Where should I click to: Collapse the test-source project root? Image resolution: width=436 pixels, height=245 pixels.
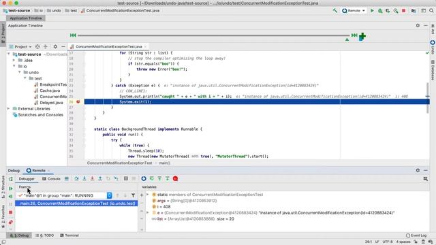(x=9, y=54)
